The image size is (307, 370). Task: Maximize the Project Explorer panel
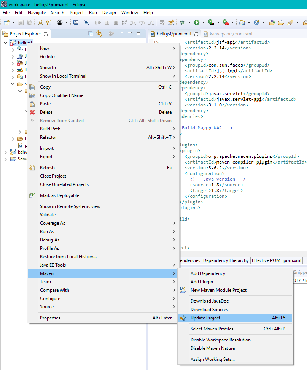point(138,33)
